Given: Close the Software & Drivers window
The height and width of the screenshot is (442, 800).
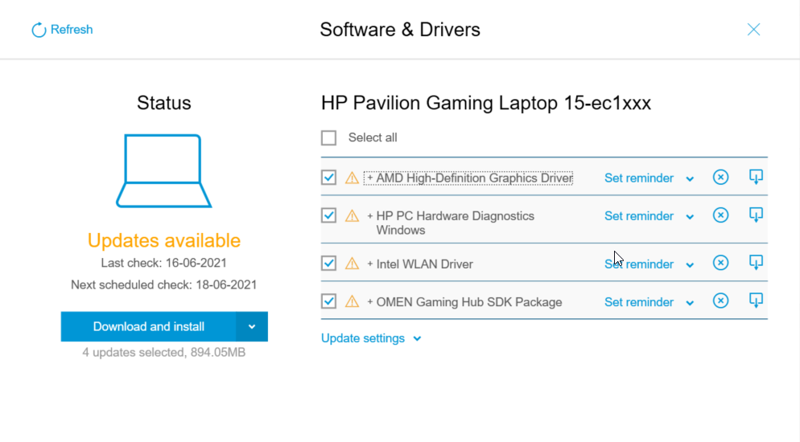Looking at the screenshot, I should (753, 30).
